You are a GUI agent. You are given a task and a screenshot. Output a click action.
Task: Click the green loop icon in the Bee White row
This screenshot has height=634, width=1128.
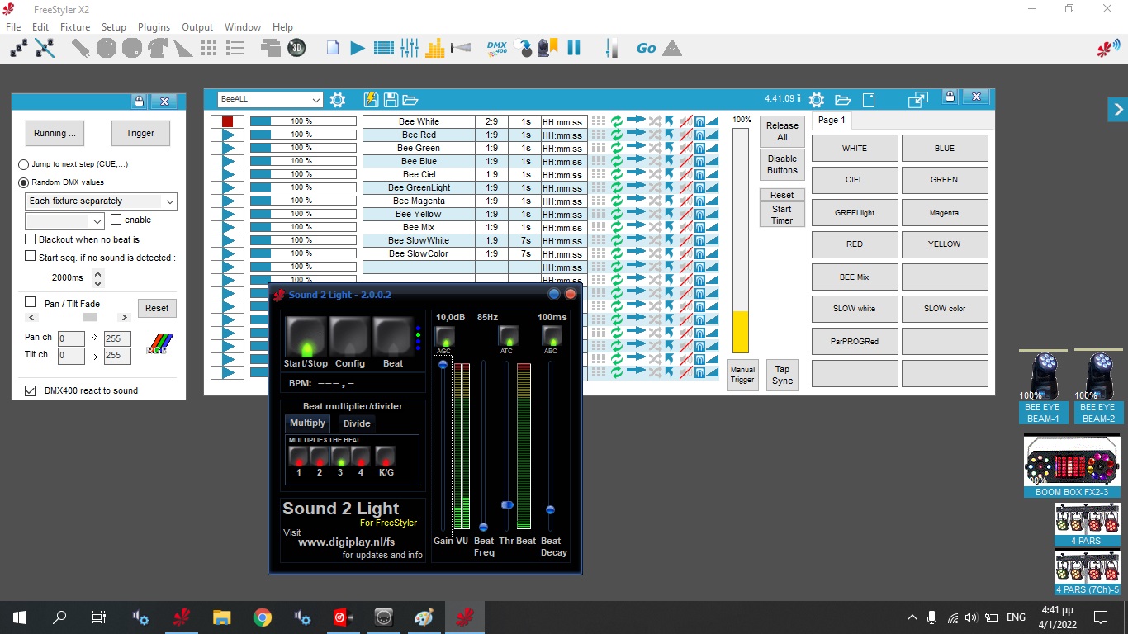point(617,121)
